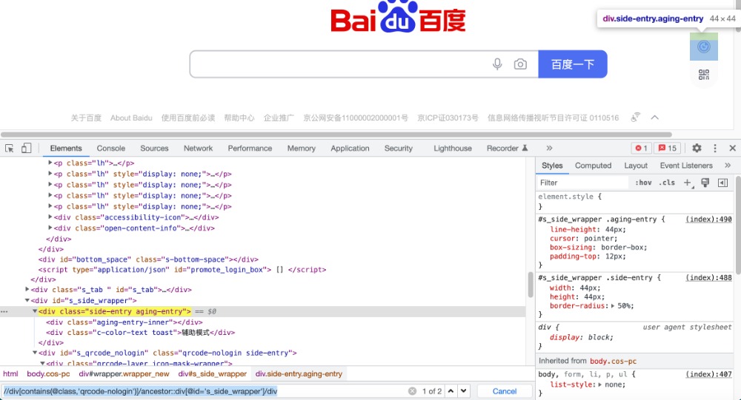
Task: Expand the list-style none shorthand
Action: [x=600, y=384]
